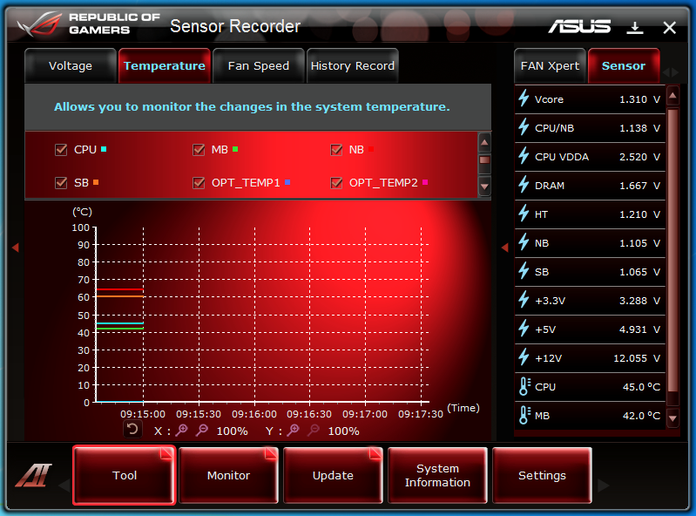Image resolution: width=696 pixels, height=516 pixels.
Task: Click the Y-axis zoom in magnifier
Action: pyautogui.click(x=293, y=430)
